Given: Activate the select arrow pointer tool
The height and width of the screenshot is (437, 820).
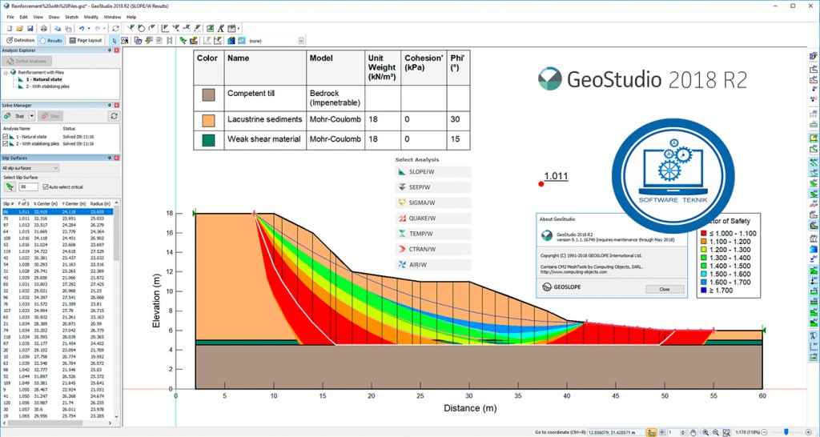Looking at the screenshot, I should [115, 40].
